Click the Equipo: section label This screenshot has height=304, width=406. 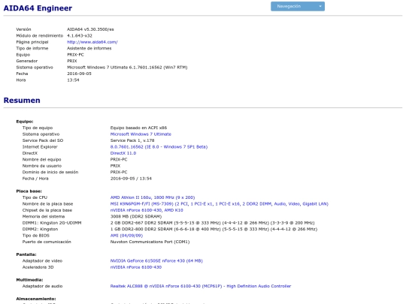tap(25, 122)
